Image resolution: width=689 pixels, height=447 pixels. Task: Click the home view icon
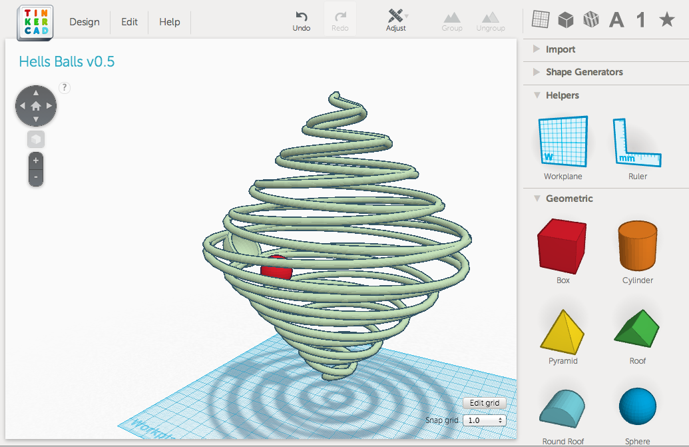[x=36, y=106]
